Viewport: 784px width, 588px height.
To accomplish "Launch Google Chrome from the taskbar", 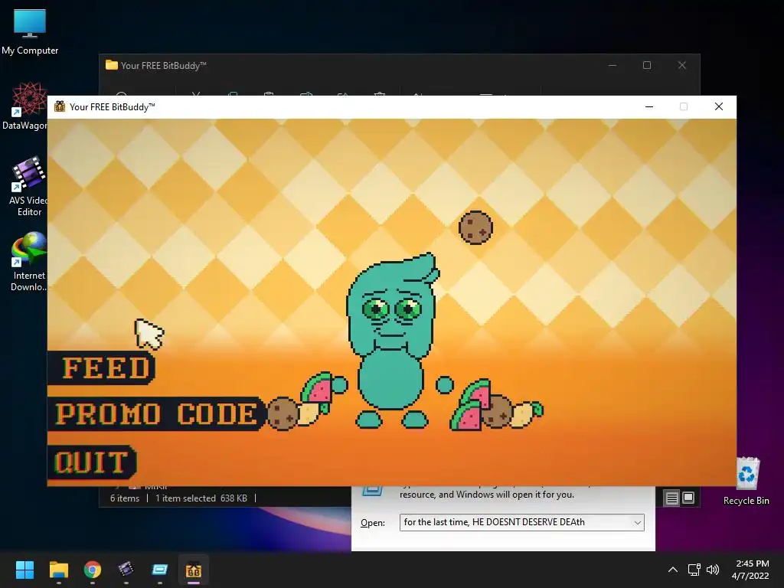I will pyautogui.click(x=93, y=570).
